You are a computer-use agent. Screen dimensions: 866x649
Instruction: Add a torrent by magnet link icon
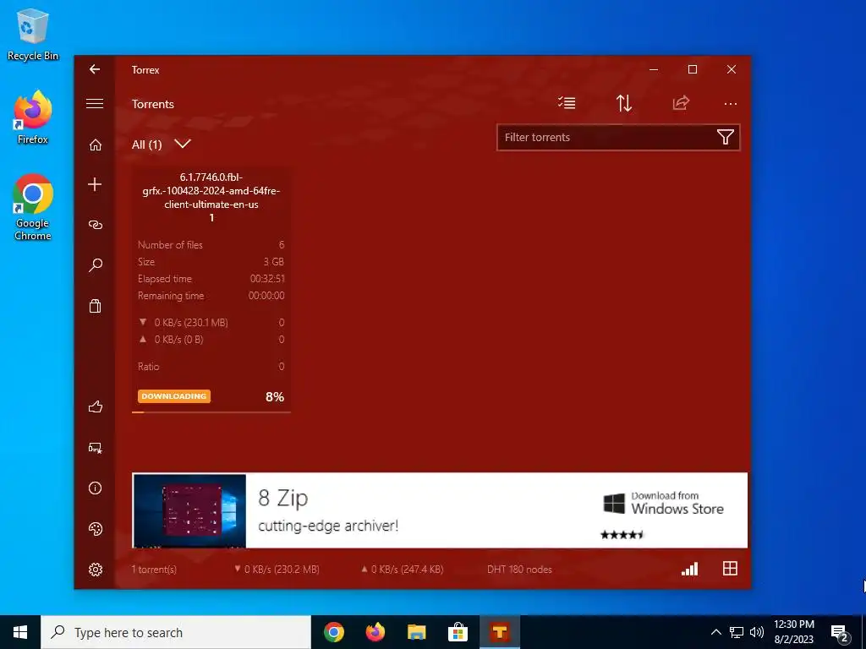click(x=95, y=225)
